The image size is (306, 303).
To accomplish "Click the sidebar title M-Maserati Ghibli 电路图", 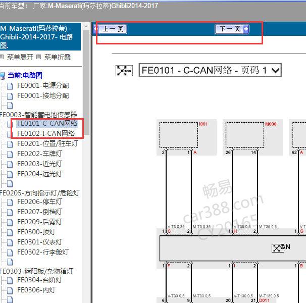I will (40, 37).
